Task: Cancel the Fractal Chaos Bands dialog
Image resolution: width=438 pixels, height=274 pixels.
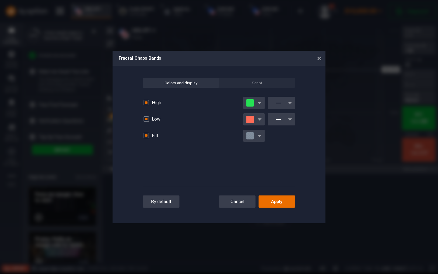Action: [x=237, y=202]
